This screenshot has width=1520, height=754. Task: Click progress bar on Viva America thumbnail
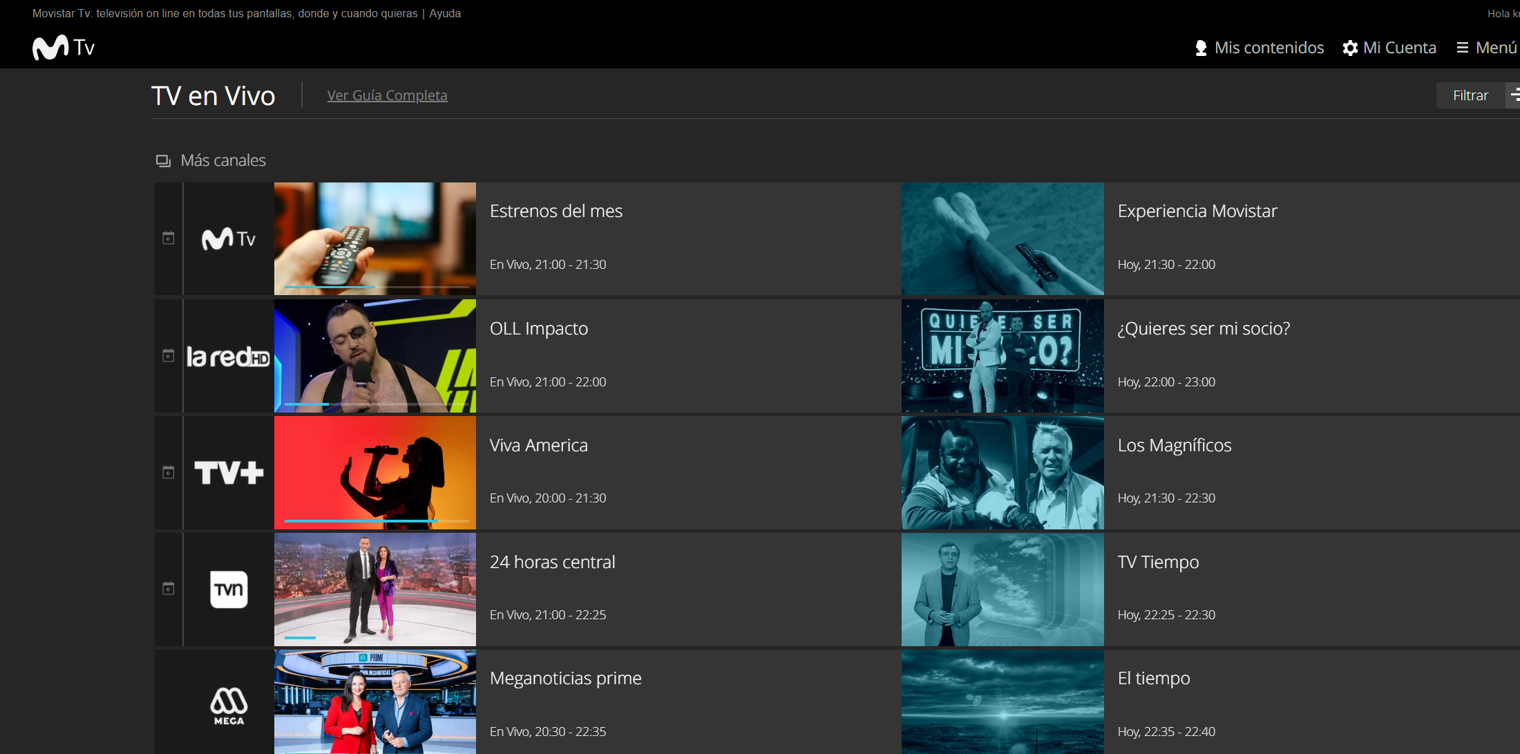377,520
